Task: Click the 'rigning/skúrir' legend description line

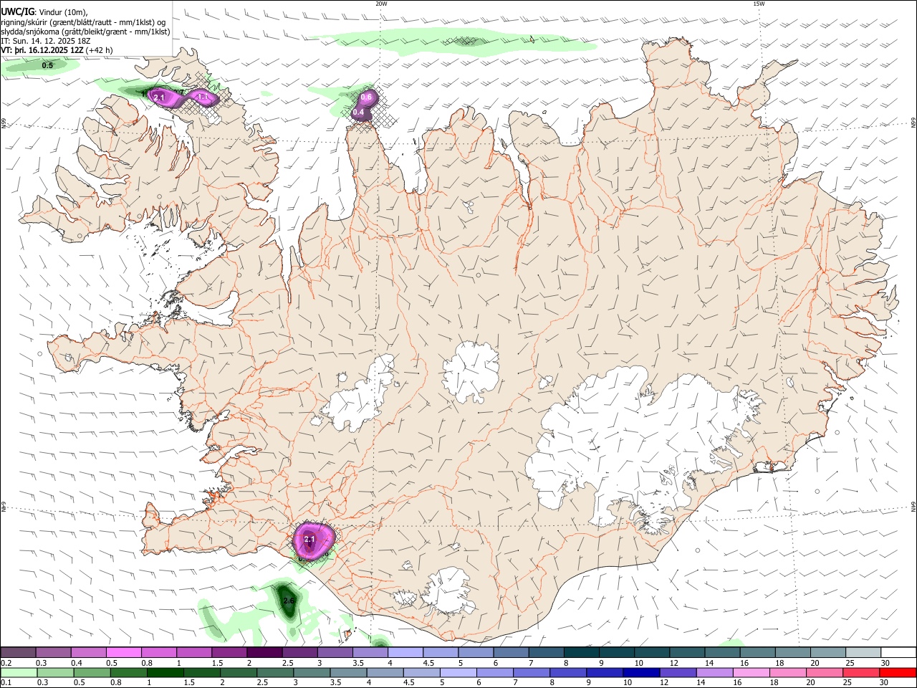Action: (x=84, y=21)
